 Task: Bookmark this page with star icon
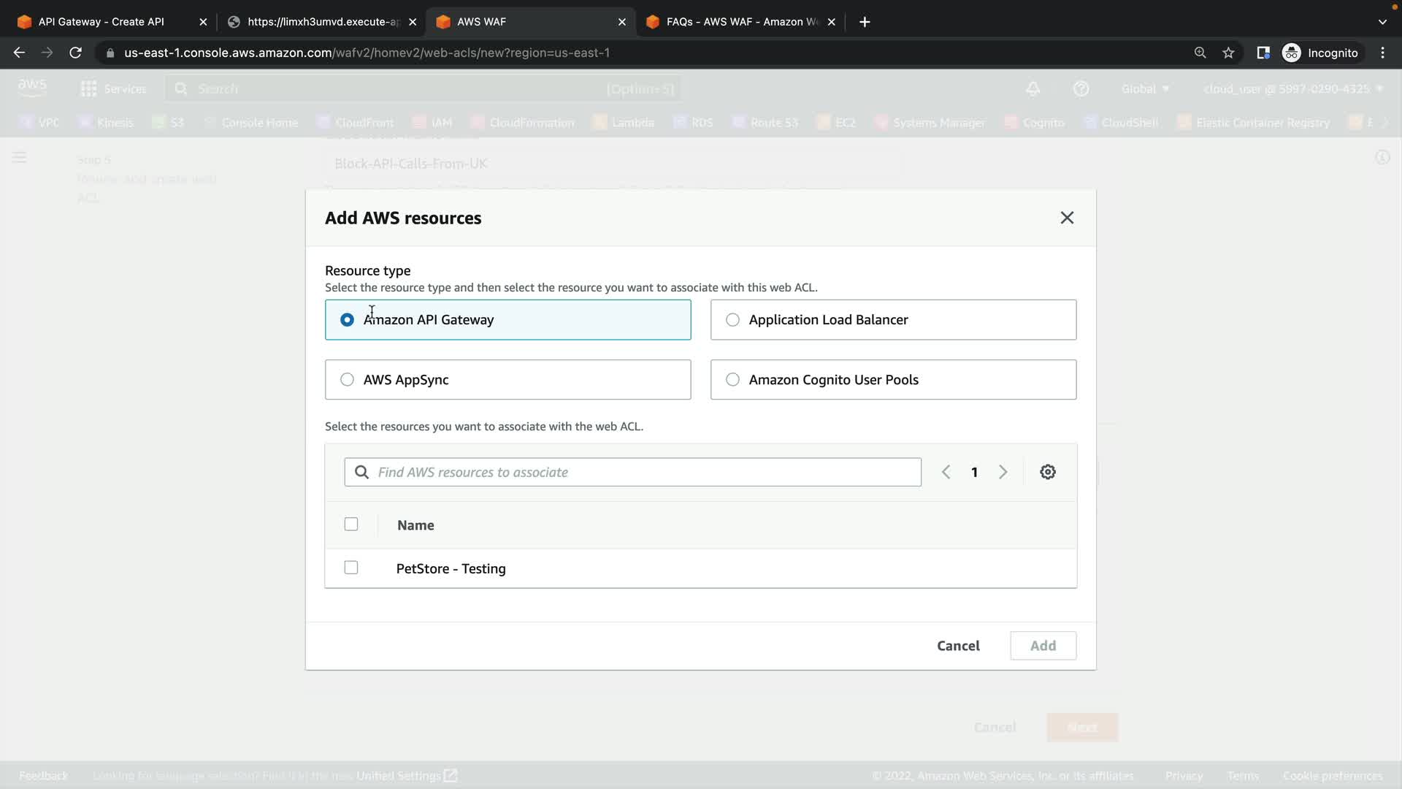click(1228, 53)
